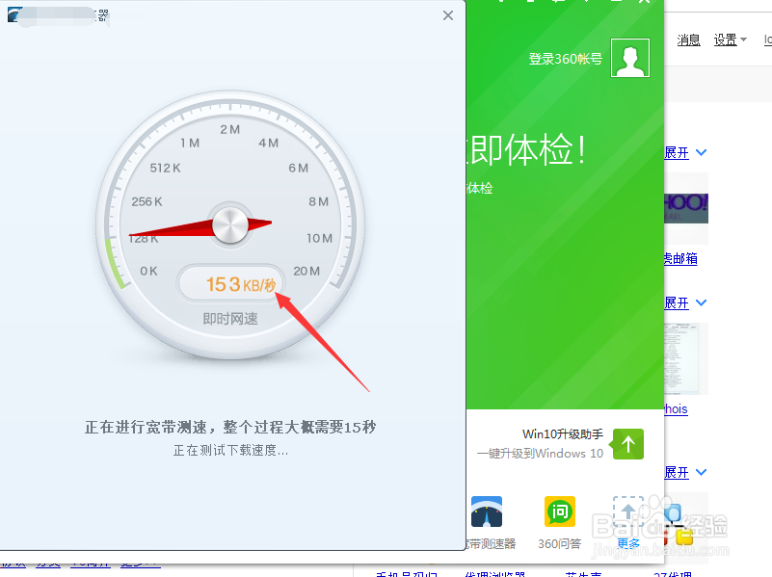Launch 360问答 from the shortcut row

pos(559,511)
